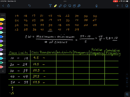Tap the 'Frequency' column header

[x=81, y=53]
